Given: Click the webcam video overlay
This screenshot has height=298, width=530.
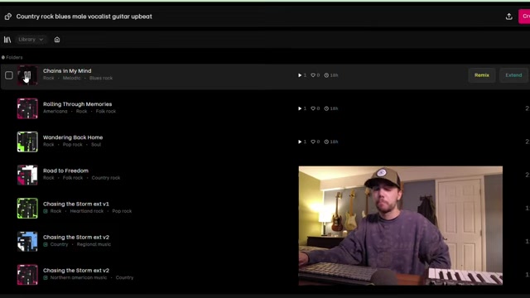Looking at the screenshot, I should 401,226.
